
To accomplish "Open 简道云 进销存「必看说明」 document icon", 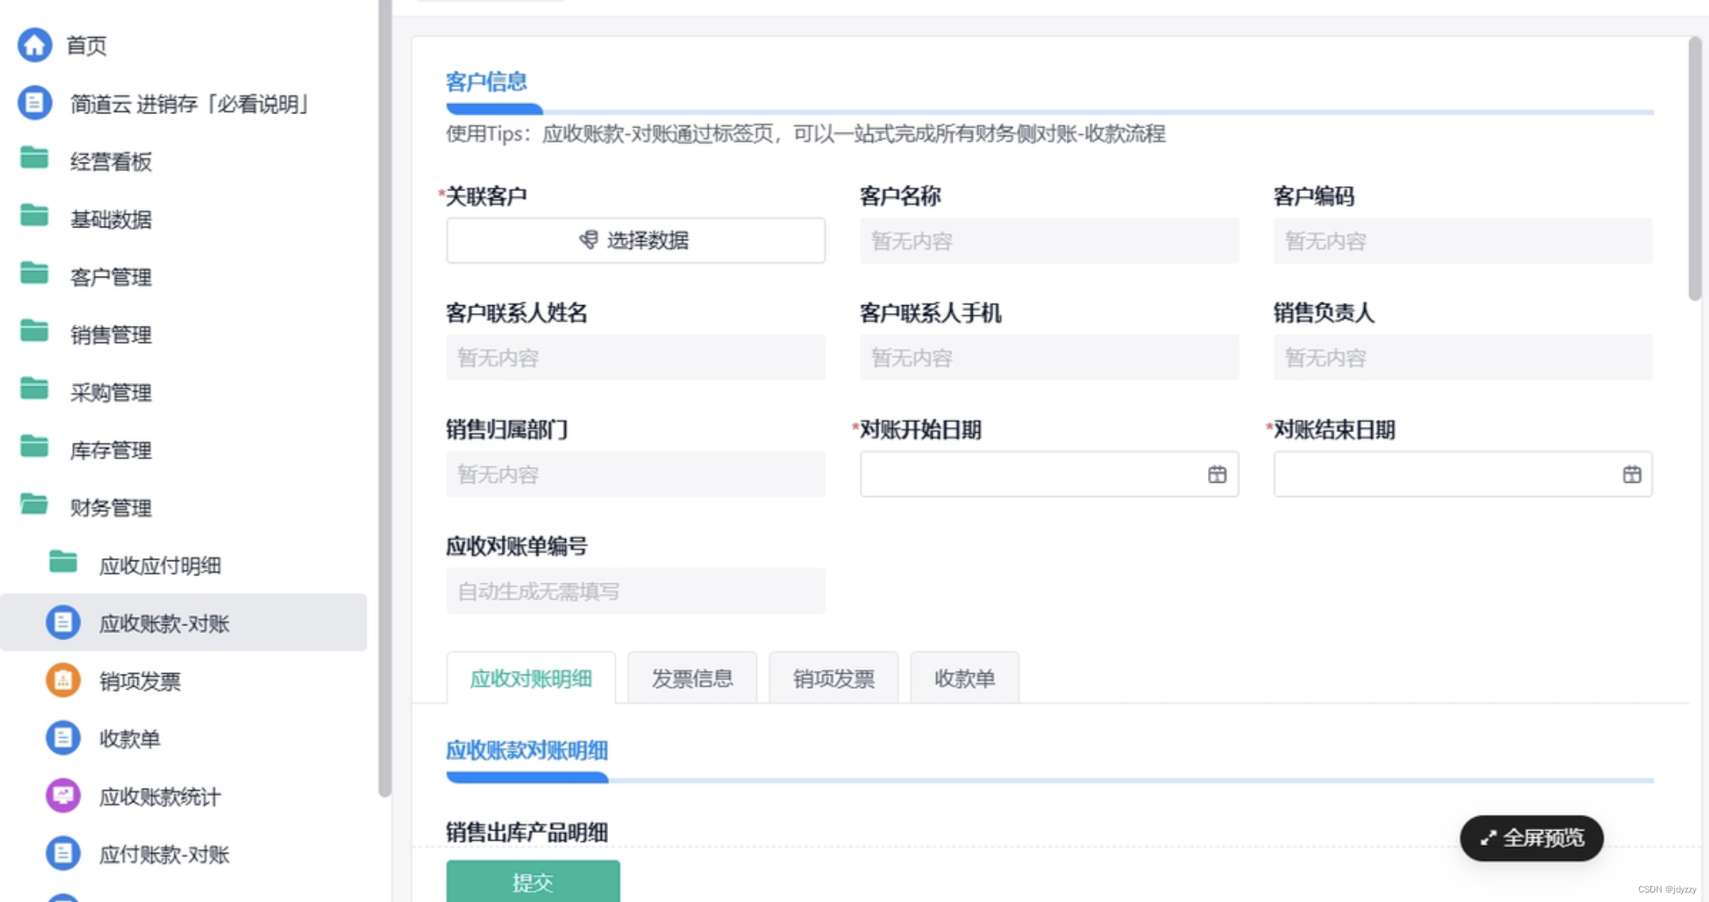I will tap(35, 103).
